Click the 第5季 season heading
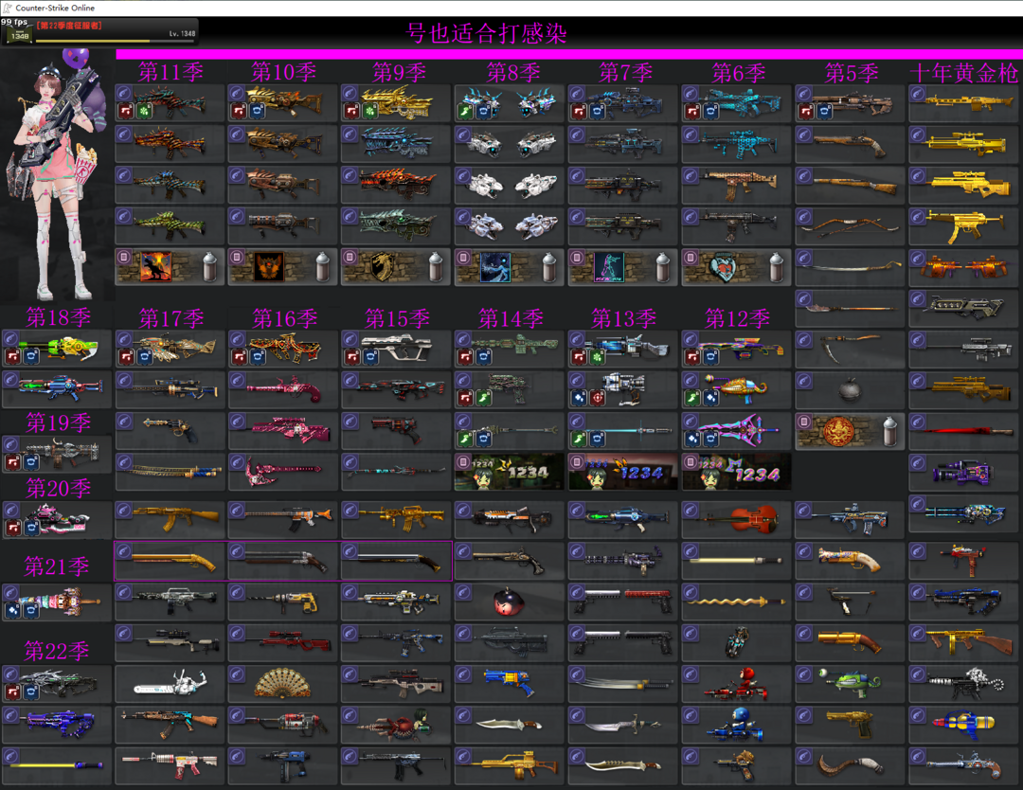Image resolution: width=1023 pixels, height=790 pixels. point(851,72)
